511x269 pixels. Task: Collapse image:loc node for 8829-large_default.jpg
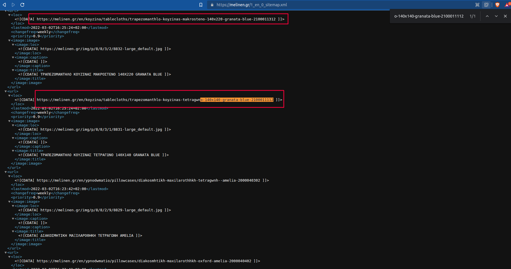click(13, 206)
